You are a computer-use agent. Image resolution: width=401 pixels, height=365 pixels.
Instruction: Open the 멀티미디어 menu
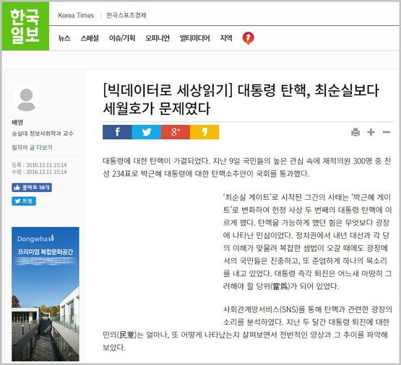click(x=194, y=38)
